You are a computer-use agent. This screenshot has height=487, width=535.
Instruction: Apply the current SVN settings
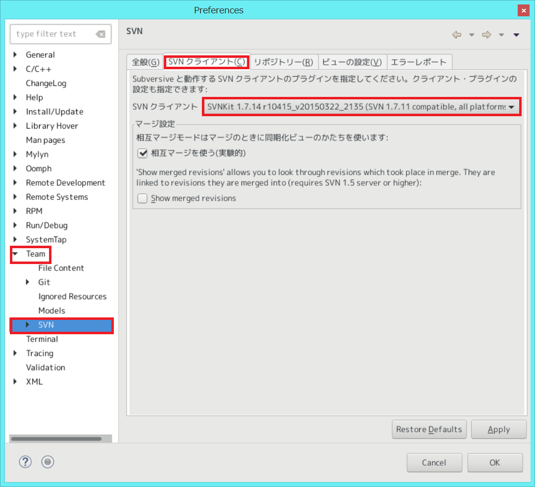click(x=498, y=429)
